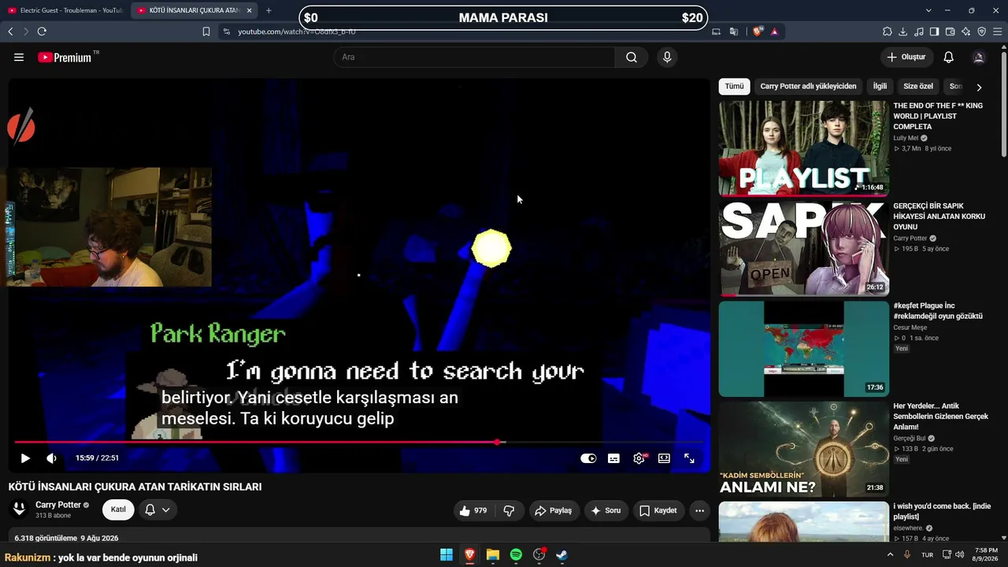Open Brave Rewards triangle icon

click(x=775, y=31)
